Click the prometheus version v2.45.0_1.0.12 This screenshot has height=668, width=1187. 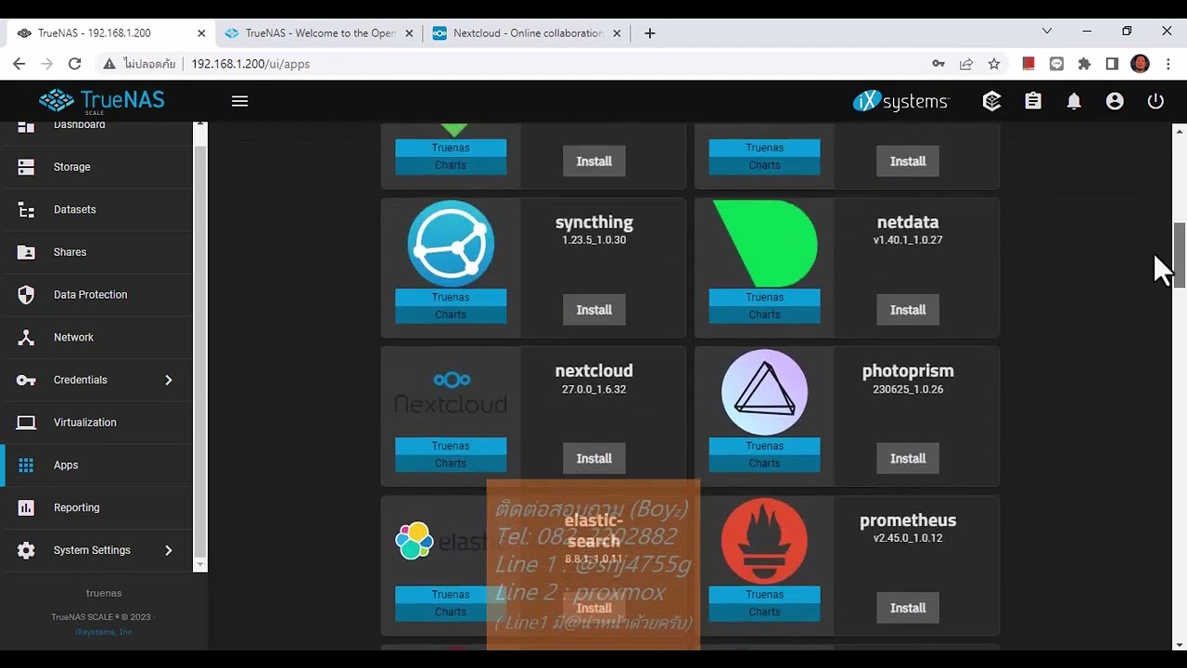point(908,538)
